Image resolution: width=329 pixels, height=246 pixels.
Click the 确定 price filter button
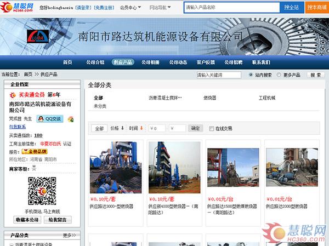tap(195, 128)
